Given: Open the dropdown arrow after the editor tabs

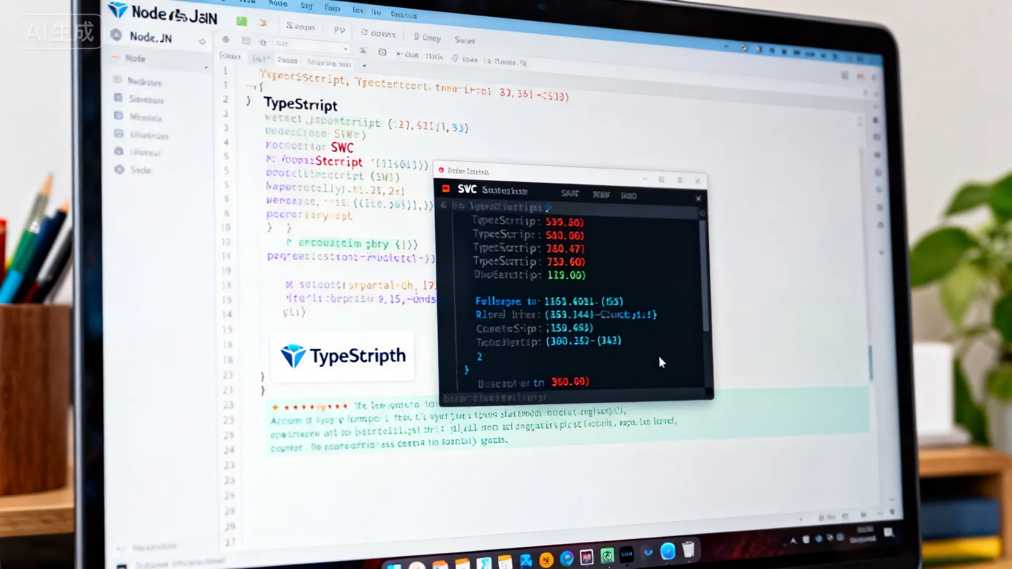Looking at the screenshot, I should pyautogui.click(x=364, y=66).
